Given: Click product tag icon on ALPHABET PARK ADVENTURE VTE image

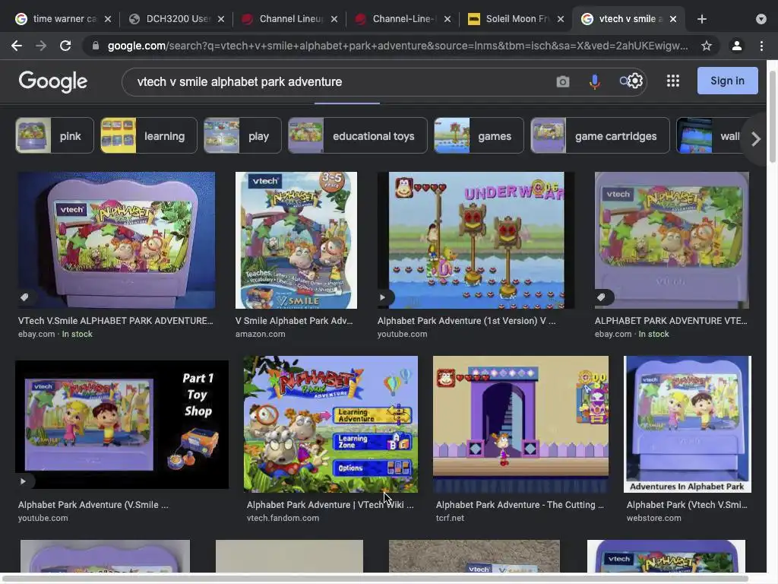Looking at the screenshot, I should [601, 297].
